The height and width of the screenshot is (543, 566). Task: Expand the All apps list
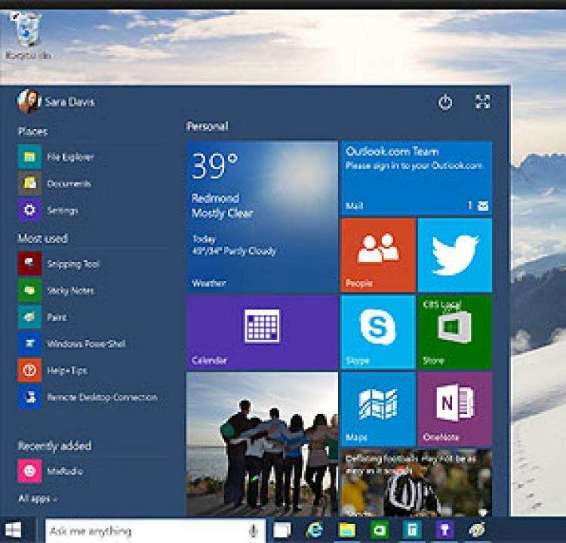[x=38, y=498]
